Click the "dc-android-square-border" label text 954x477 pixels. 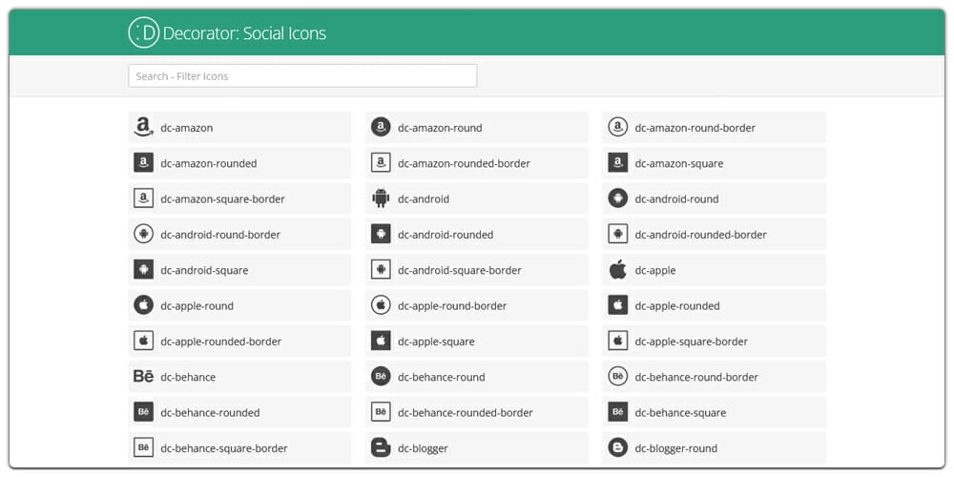pos(460,270)
